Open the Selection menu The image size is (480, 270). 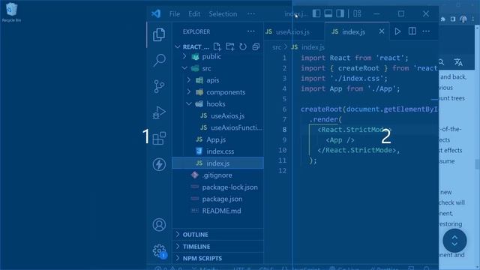tap(223, 13)
